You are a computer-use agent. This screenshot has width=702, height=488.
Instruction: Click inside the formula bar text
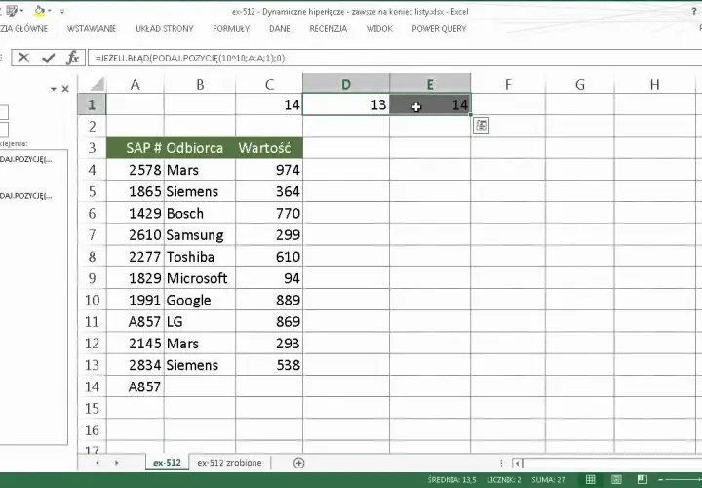click(x=190, y=59)
